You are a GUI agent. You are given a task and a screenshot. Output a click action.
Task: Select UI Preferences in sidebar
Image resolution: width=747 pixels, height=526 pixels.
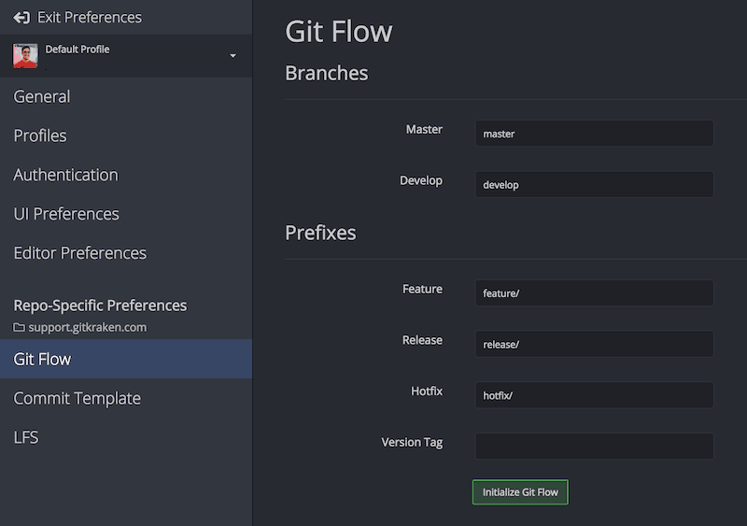point(66,214)
